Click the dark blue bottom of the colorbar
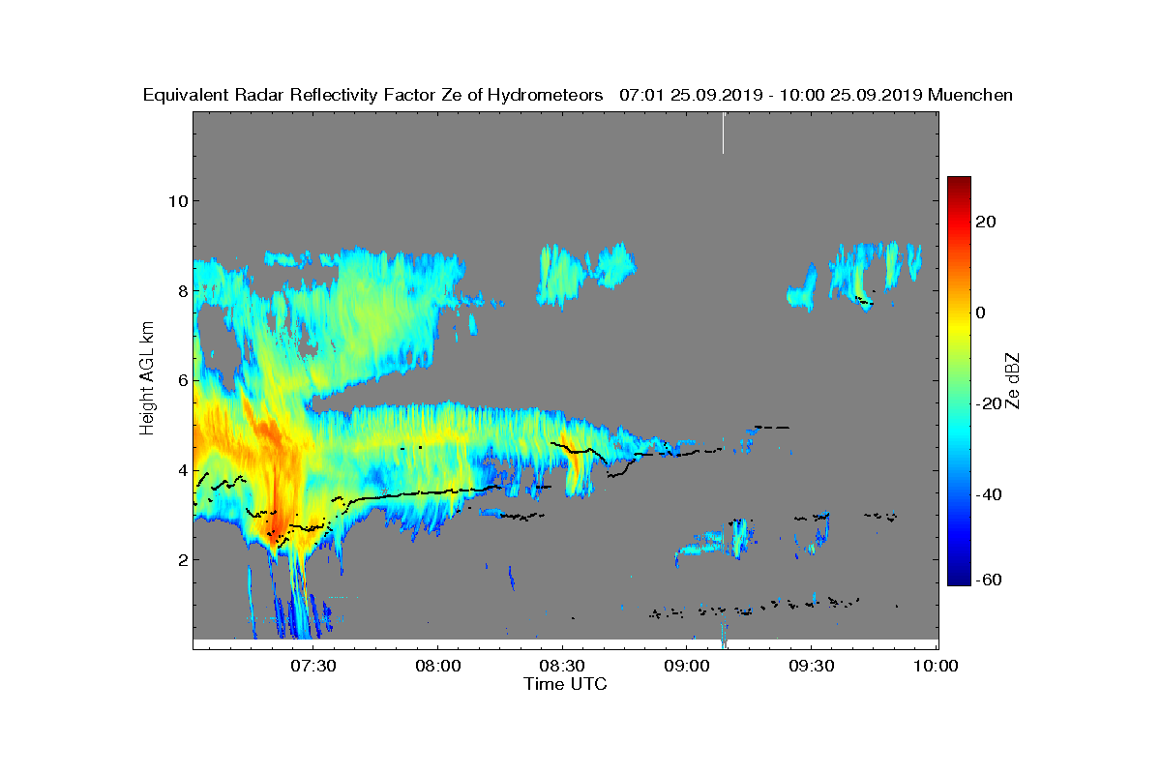The image size is (1161, 774). pyautogui.click(x=959, y=580)
